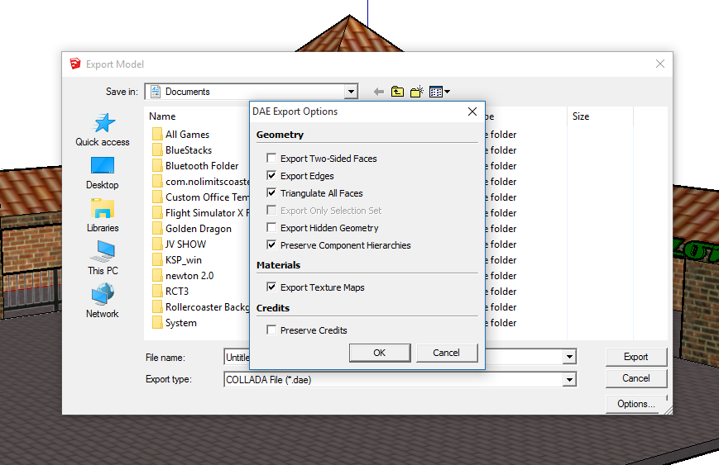
Task: Close the DAE Export Options dialog
Action: tap(472, 112)
